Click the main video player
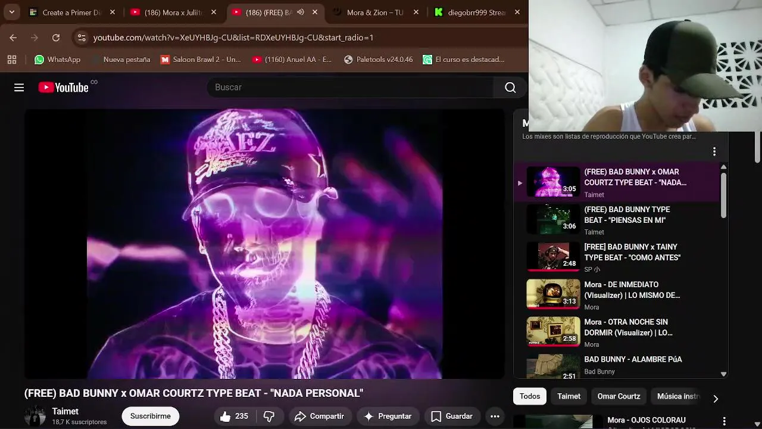The image size is (762, 429). [264, 243]
